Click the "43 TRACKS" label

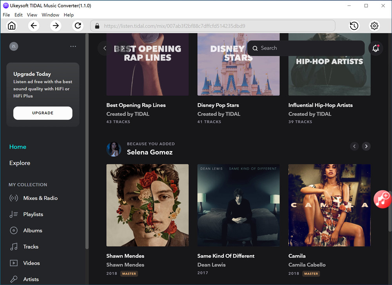118,122
